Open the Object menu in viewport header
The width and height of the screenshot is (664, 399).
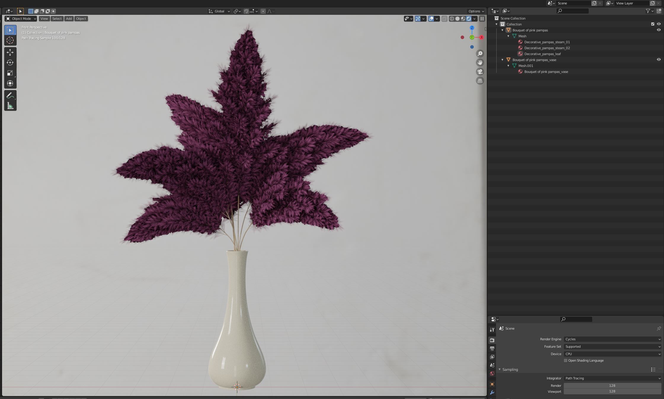tap(81, 19)
